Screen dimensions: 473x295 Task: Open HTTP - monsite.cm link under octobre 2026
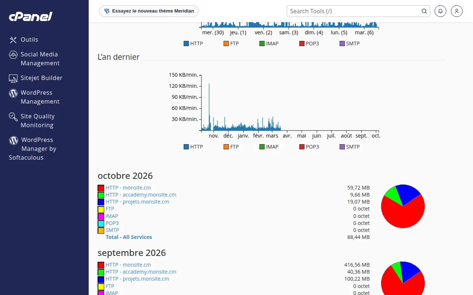pos(128,188)
